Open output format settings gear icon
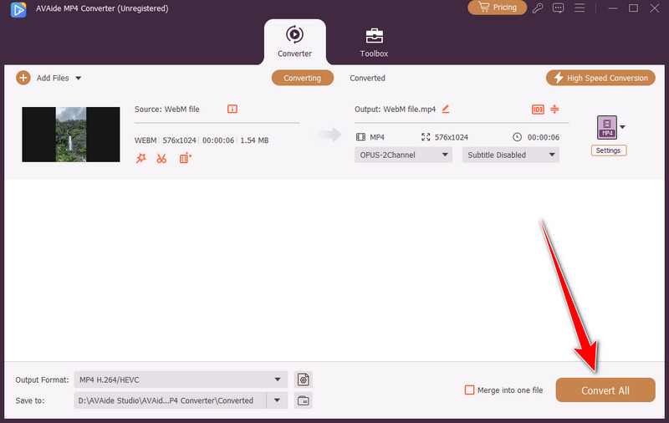Screen dimensions: 669x423 [303, 380]
